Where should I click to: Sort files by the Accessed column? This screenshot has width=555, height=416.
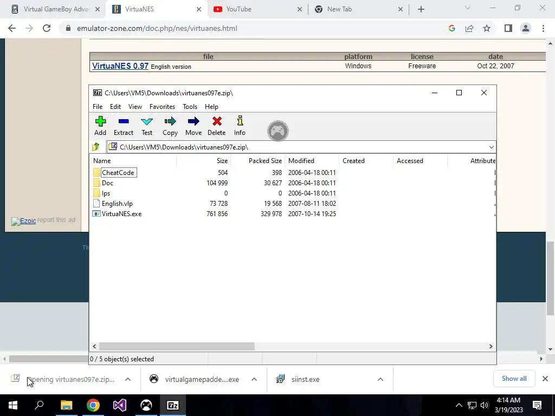[x=420, y=160]
